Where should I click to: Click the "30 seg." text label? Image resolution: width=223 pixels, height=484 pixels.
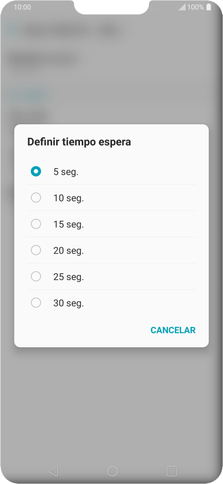69,304
